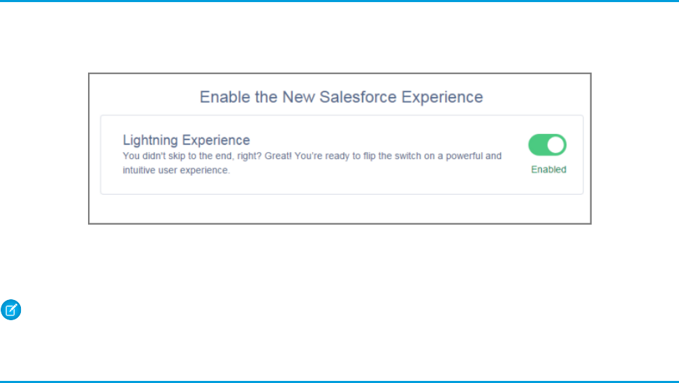
Task: Click the word Enable in the top heading
Action: (221, 97)
